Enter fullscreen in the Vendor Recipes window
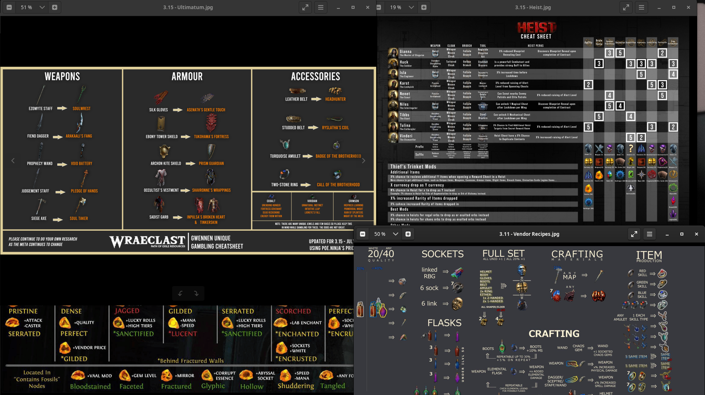The height and width of the screenshot is (395, 705). pyautogui.click(x=634, y=234)
